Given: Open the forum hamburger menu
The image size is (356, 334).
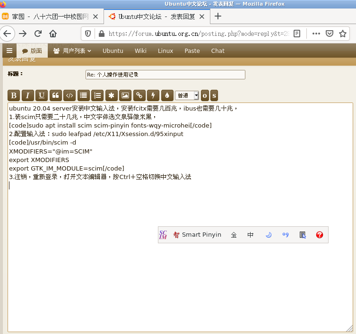Looking at the screenshot, I should 9,51.
